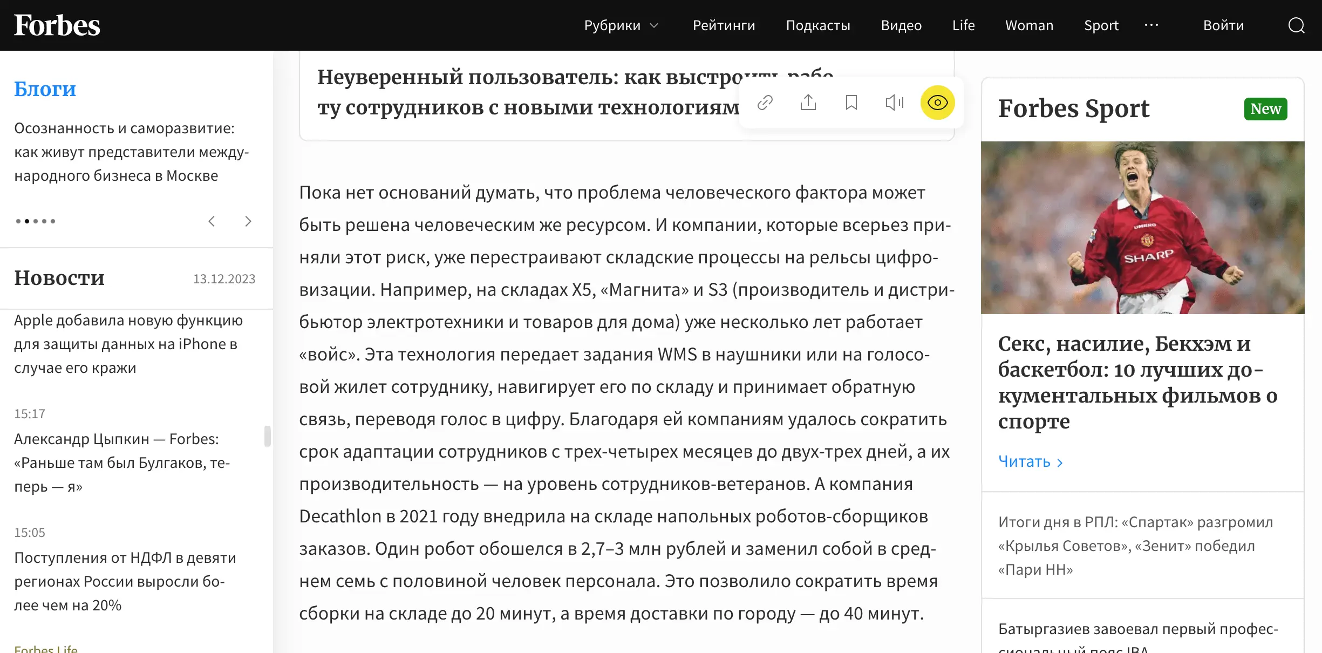
Task: Click the listen audio speaker icon
Action: [894, 103]
